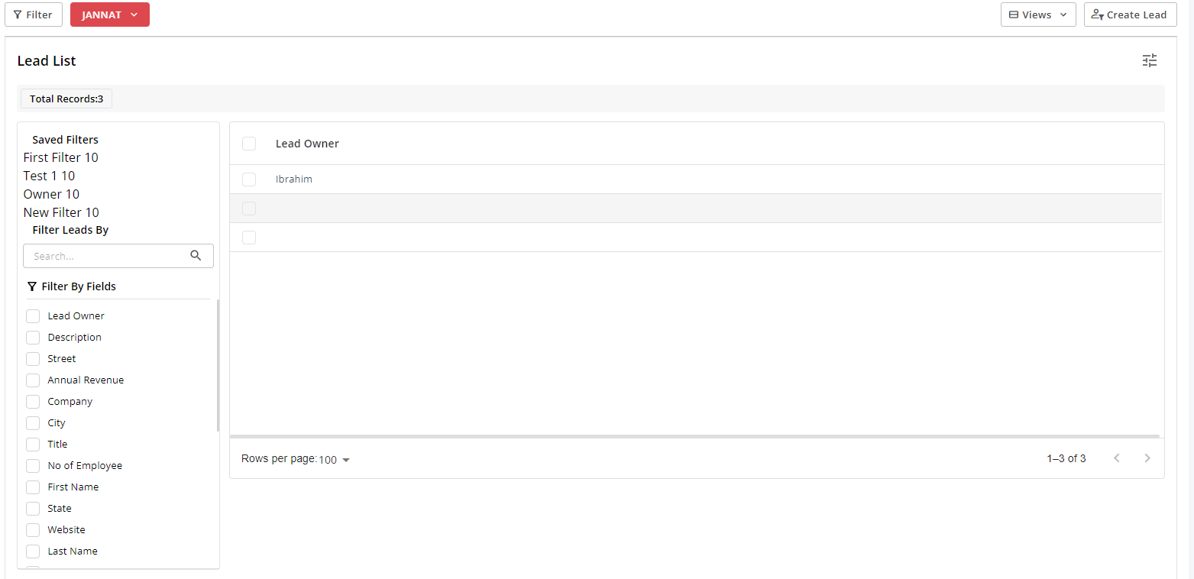The height and width of the screenshot is (579, 1194).
Task: Toggle the select-all header checkbox
Action: (x=249, y=144)
